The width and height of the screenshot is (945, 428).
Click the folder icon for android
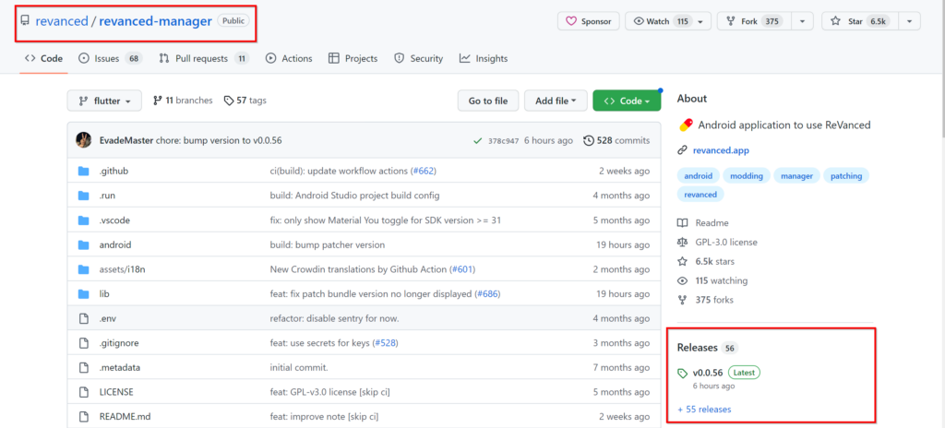pyautogui.click(x=84, y=245)
